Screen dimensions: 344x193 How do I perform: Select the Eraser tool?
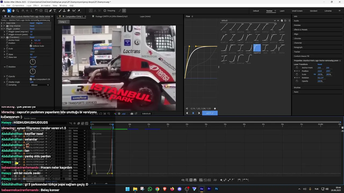tap(68, 11)
